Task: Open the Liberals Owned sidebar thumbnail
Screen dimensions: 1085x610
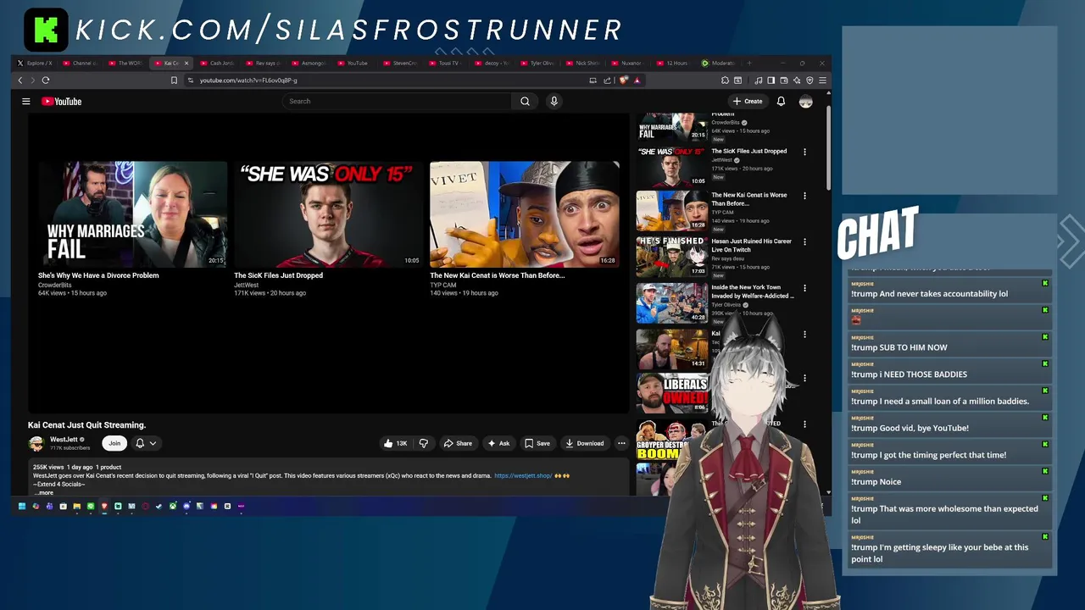Action: 672,394
